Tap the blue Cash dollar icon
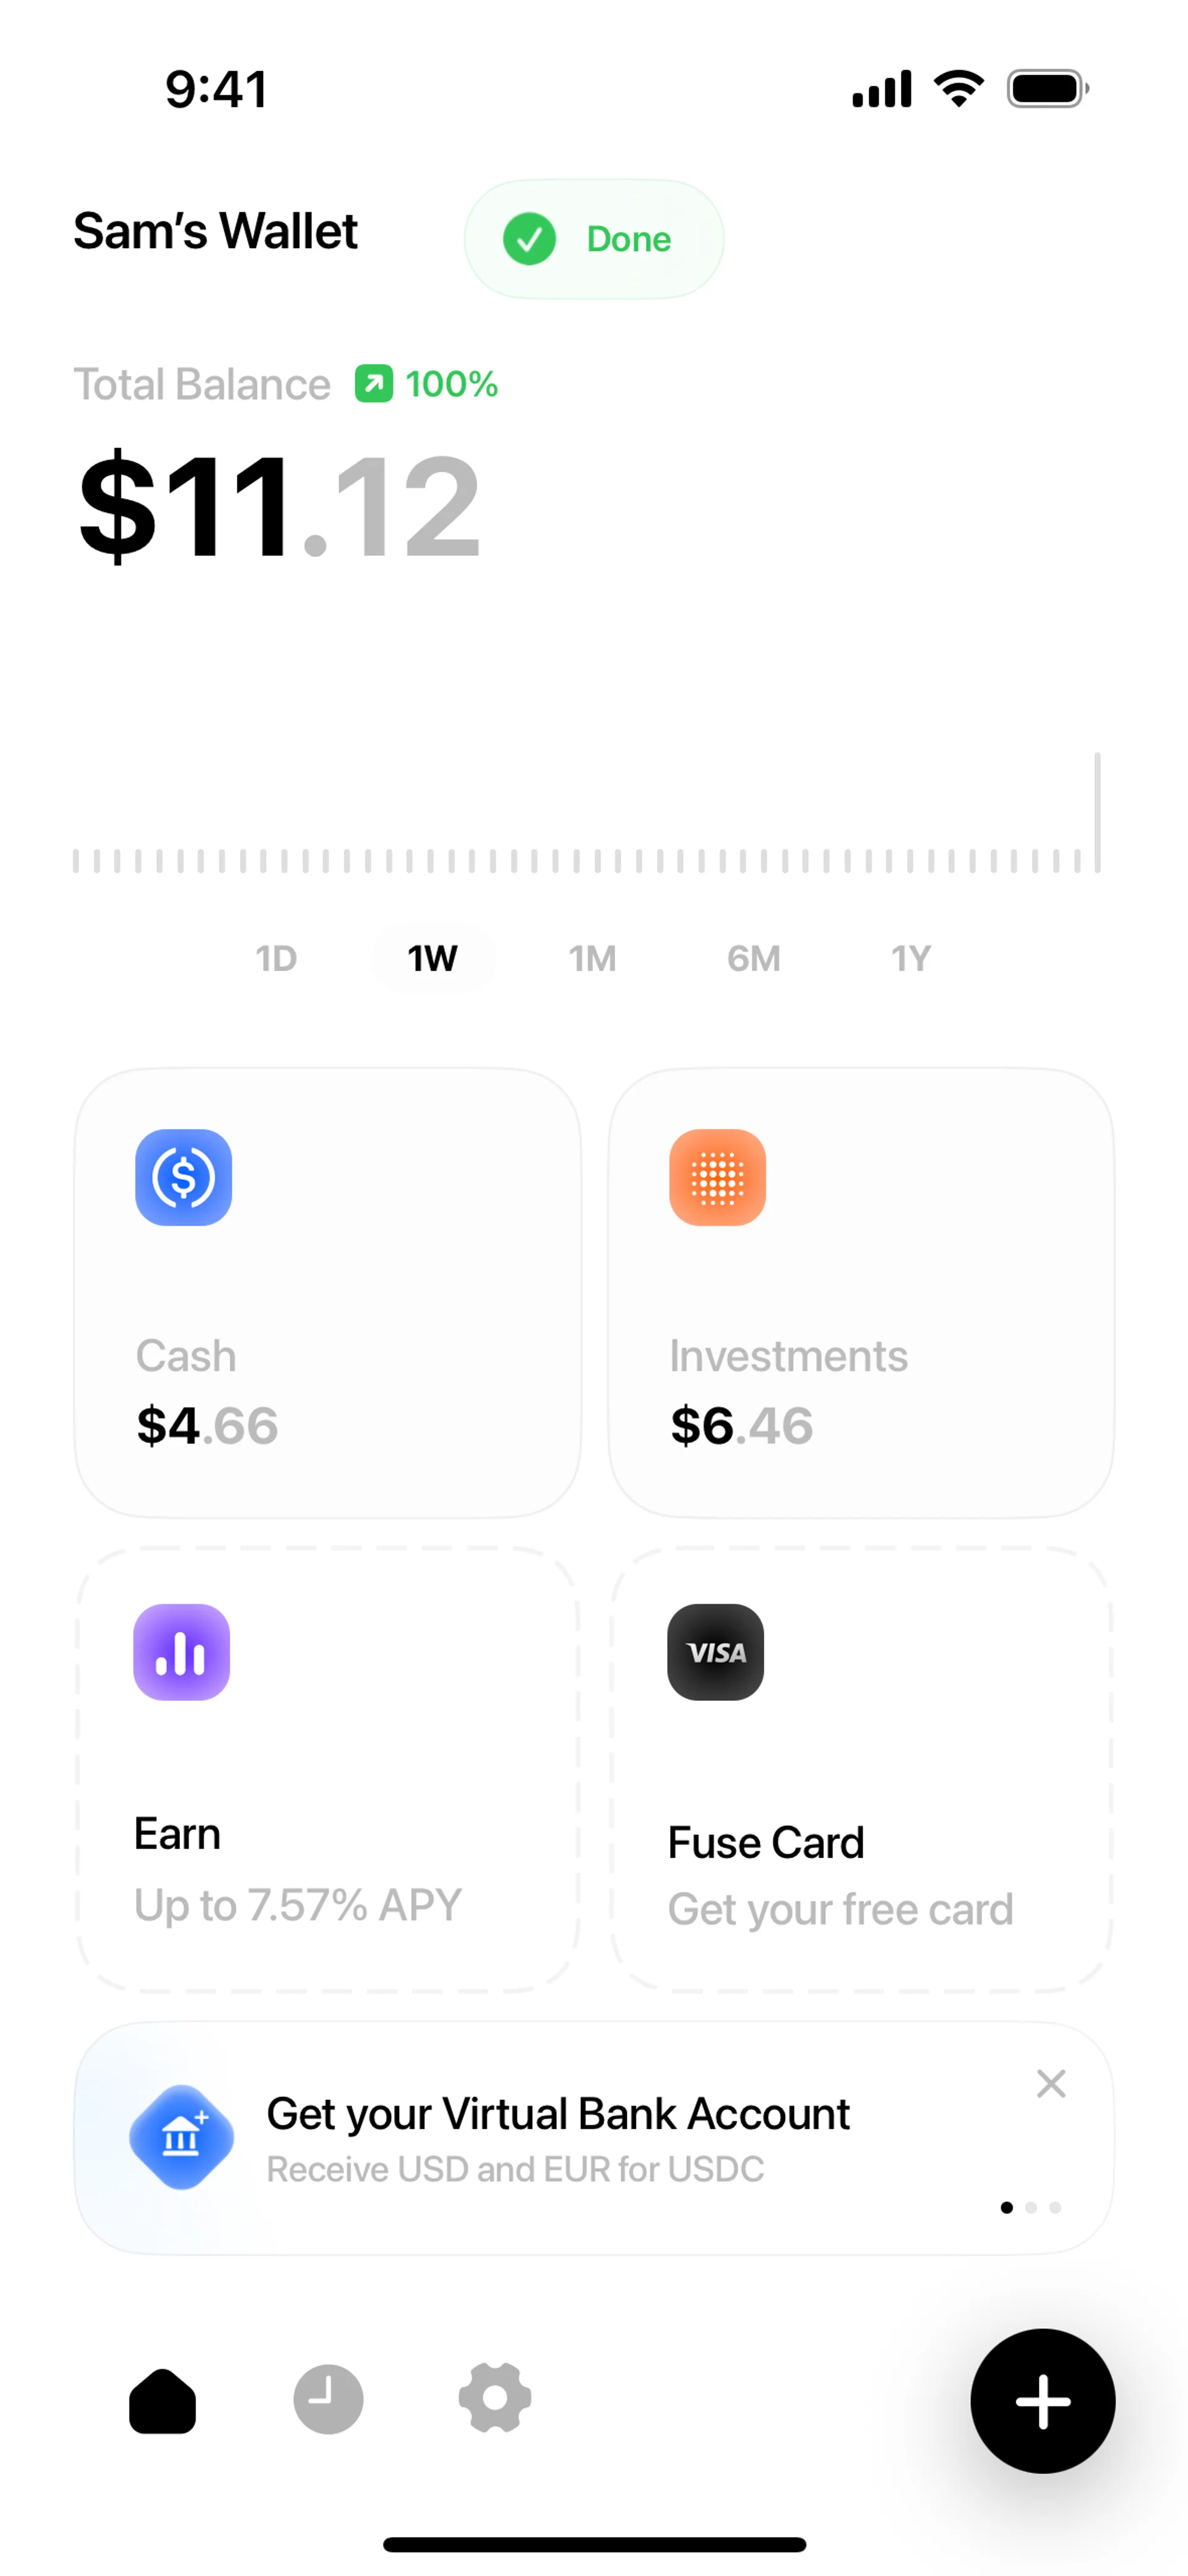The height and width of the screenshot is (2576, 1188). click(183, 1177)
